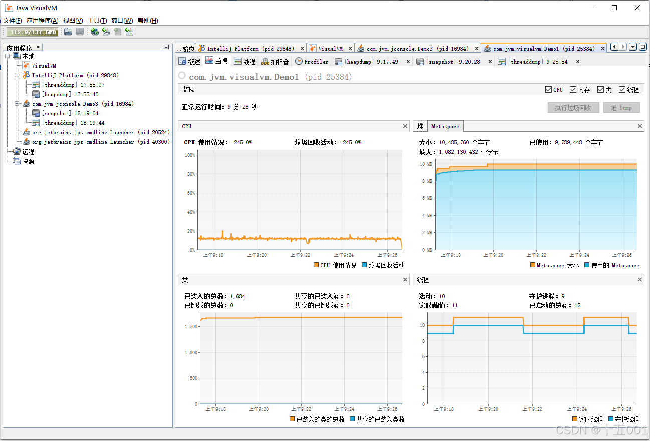Collapse the IntelliJ Platform (pid 29848) tree node
Viewport: 650px width, 441px height.
click(x=17, y=75)
